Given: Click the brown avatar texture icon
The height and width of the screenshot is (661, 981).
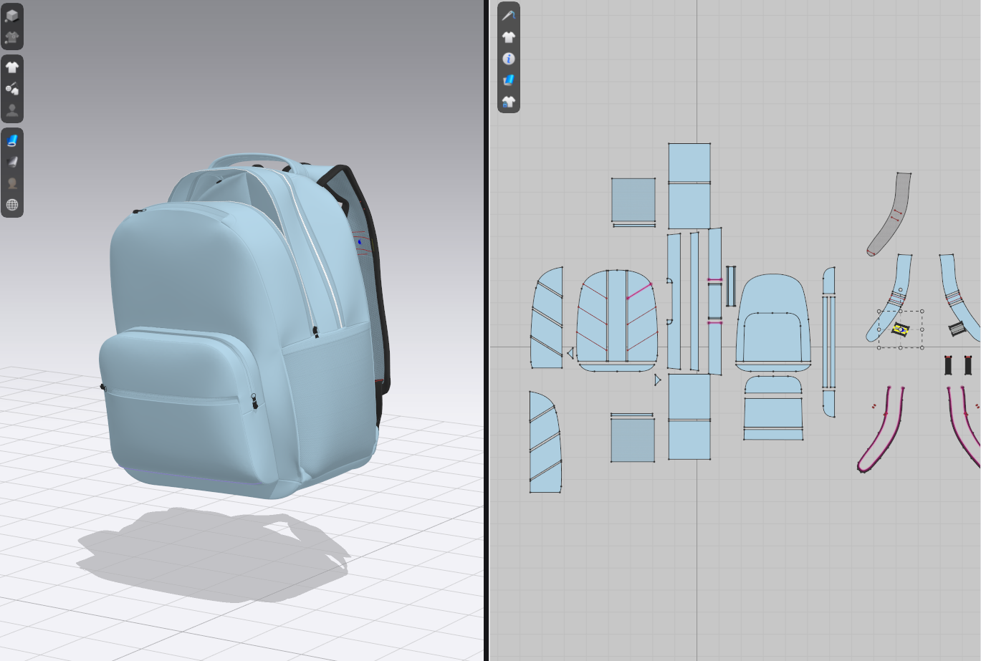Looking at the screenshot, I should tap(12, 184).
